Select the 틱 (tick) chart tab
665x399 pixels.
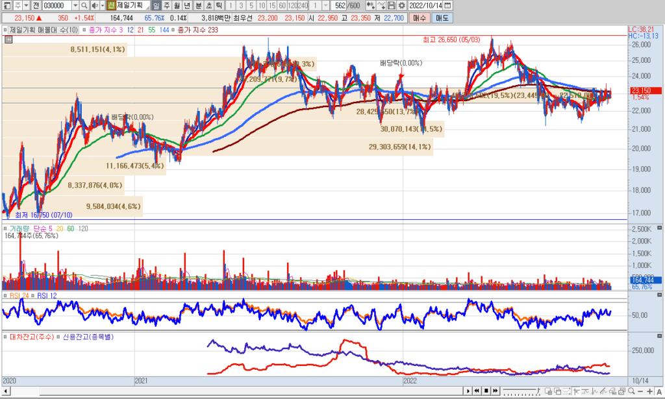tap(218, 5)
